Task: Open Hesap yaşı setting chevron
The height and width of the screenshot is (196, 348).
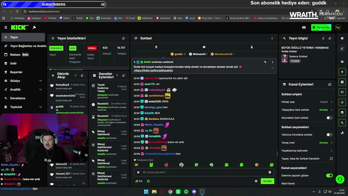Action: (331, 102)
